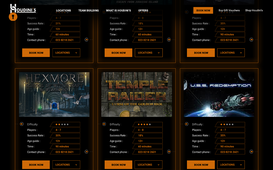Click the orange keyhole icon below the logo
Screen dimensions: 273x170
coord(13,17)
